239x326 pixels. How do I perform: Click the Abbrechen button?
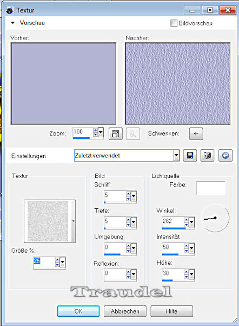click(x=125, y=311)
